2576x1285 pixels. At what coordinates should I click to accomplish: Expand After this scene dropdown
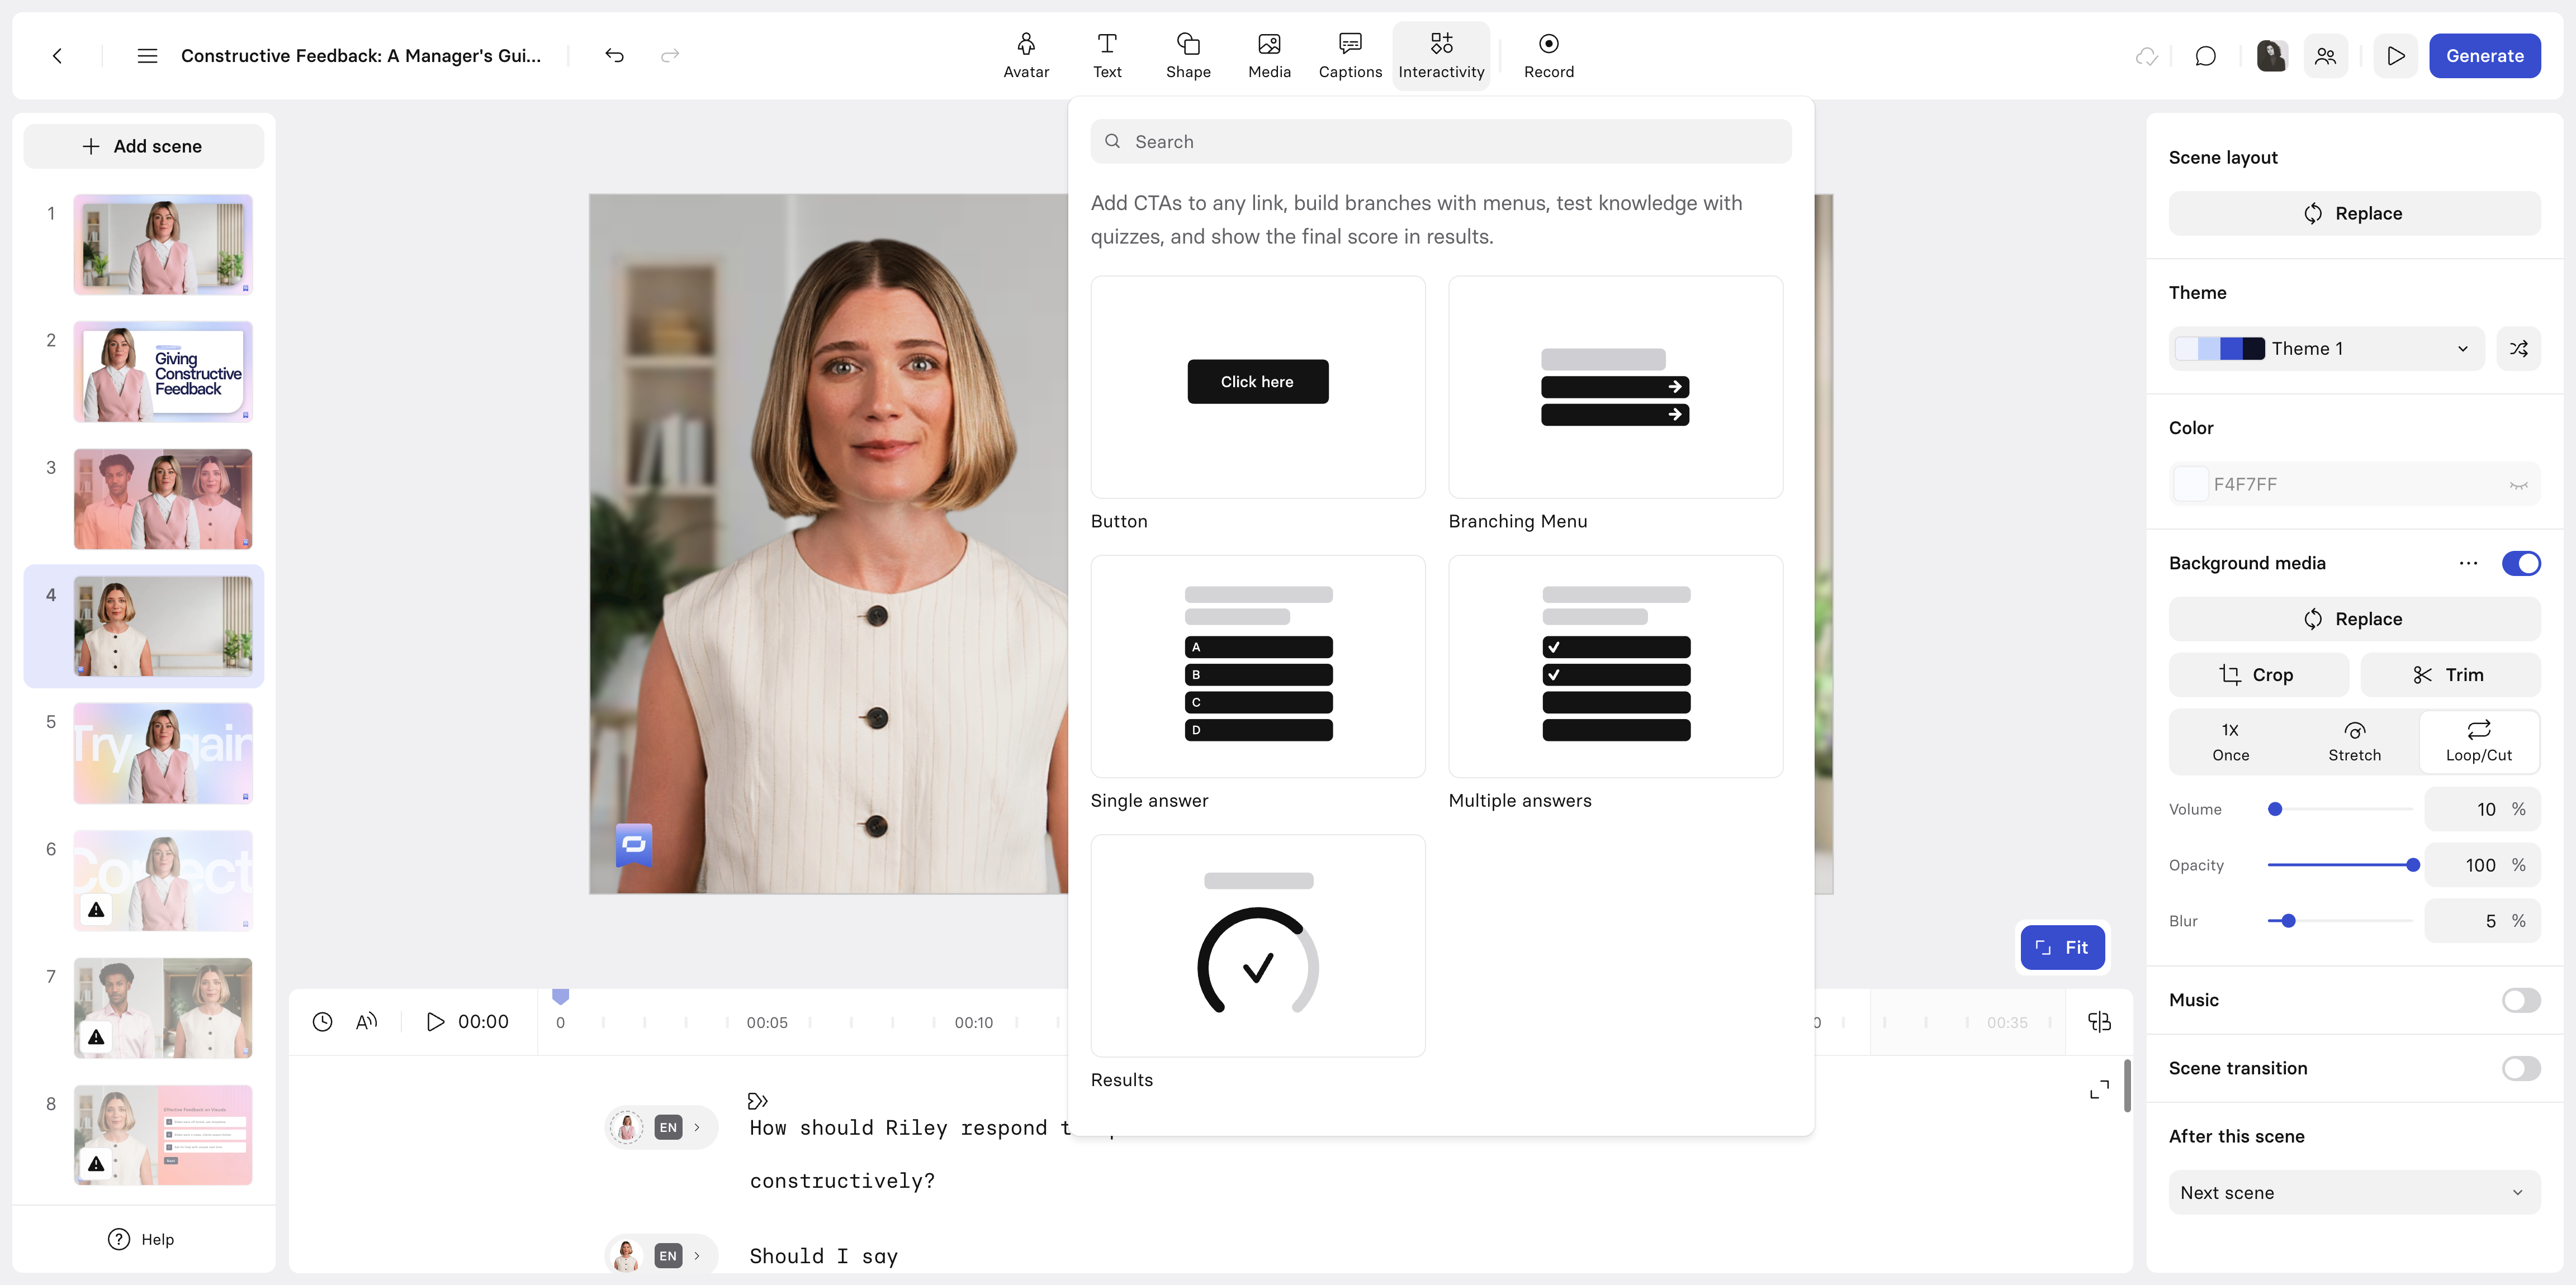point(2354,1192)
